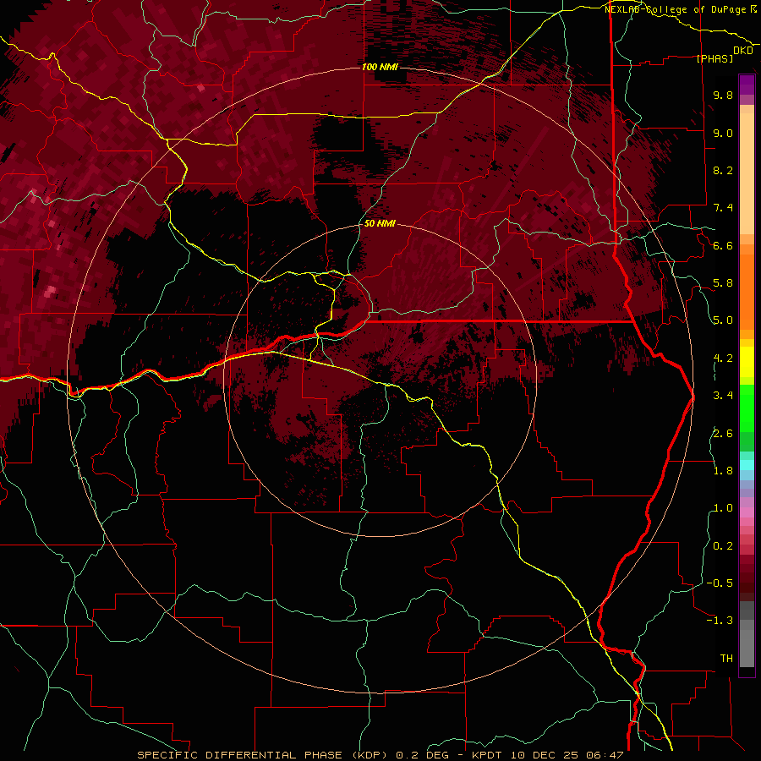
Task: Click the TH threshold label
Action: pos(726,659)
